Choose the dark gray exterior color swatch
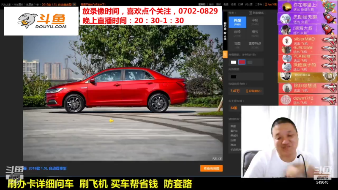The width and height of the screenshot is (338, 190). 250,62
